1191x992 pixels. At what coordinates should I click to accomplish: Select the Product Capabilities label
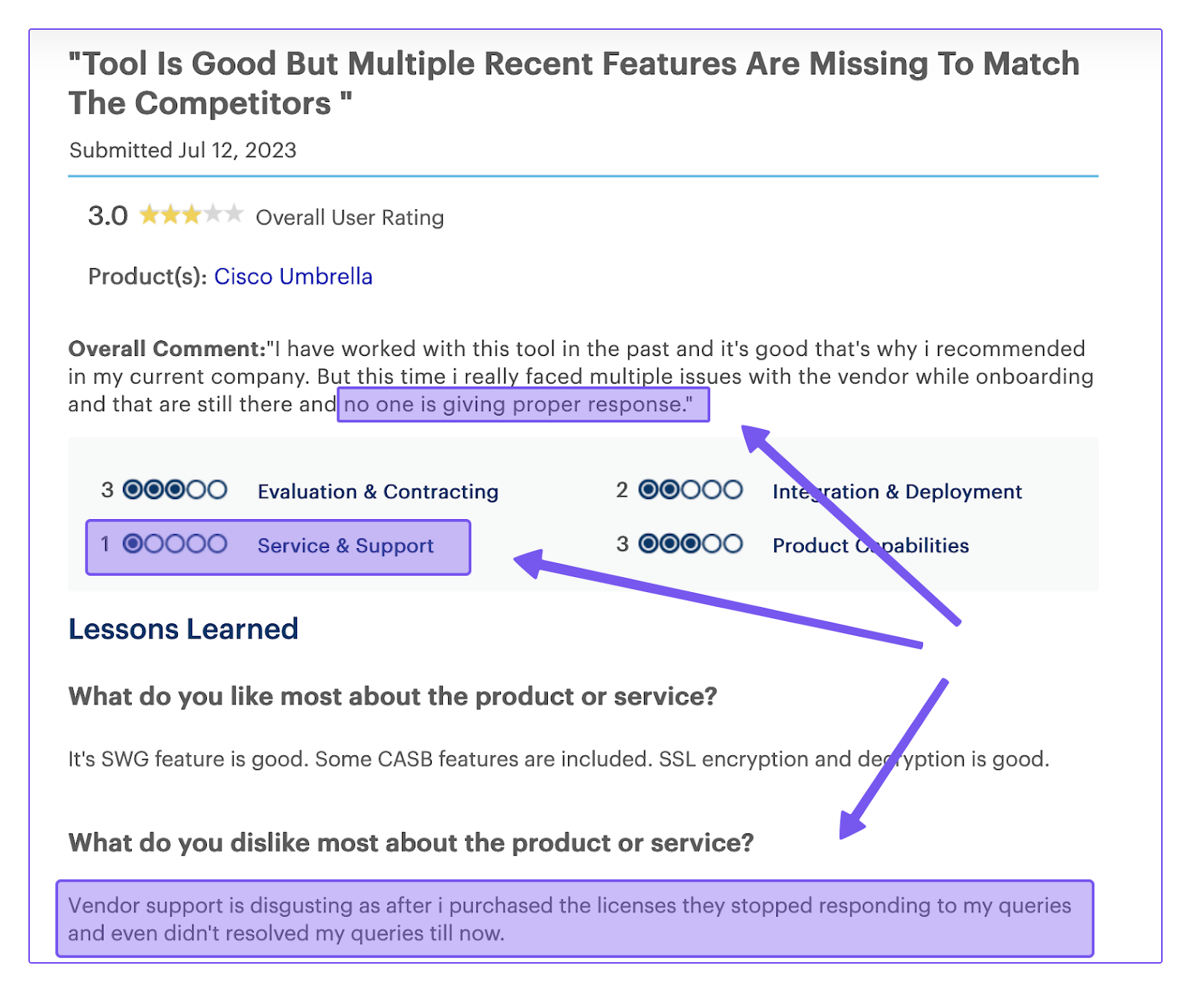click(870, 546)
